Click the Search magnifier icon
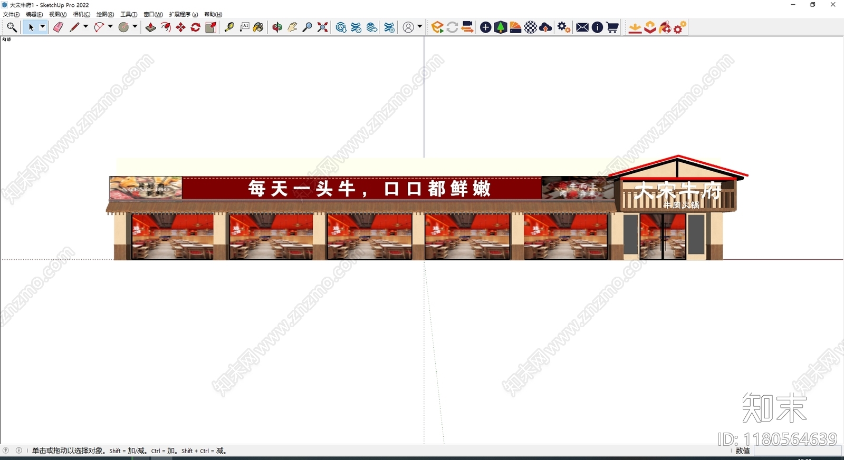This screenshot has width=844, height=460. tap(12, 27)
